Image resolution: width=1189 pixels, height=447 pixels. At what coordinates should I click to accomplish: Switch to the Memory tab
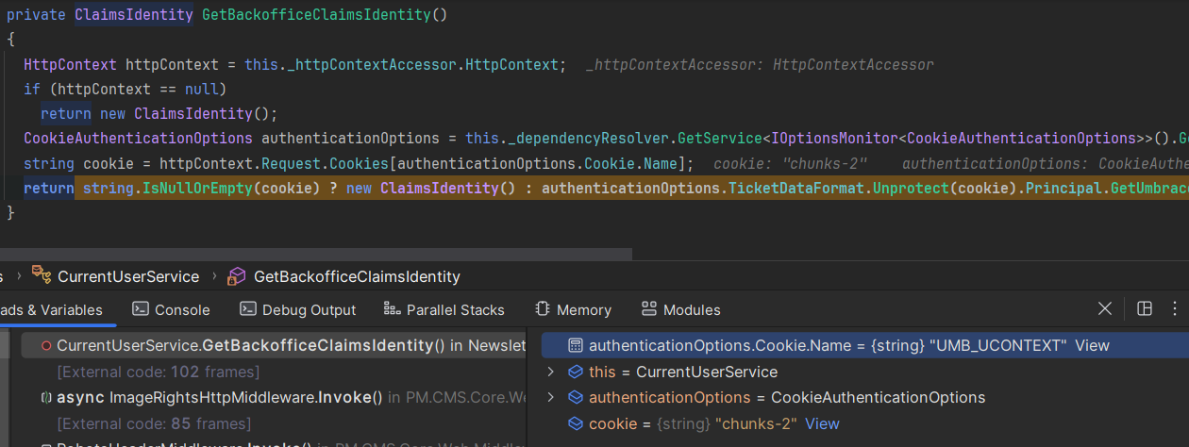573,309
